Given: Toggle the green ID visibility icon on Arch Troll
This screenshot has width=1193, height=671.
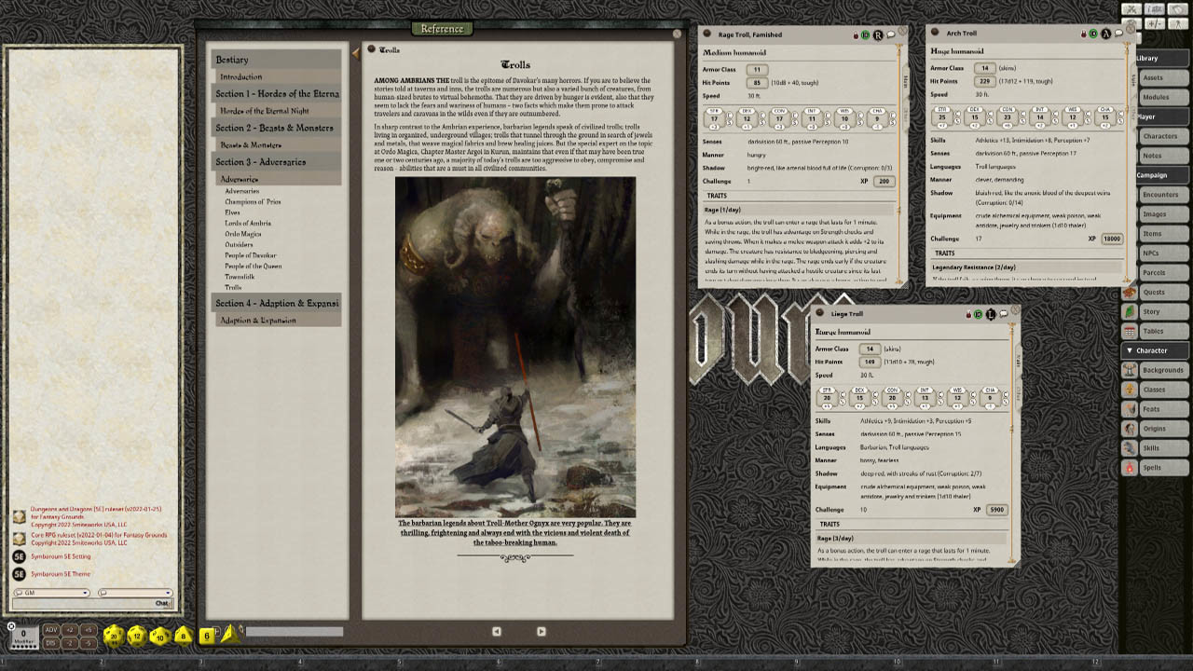Looking at the screenshot, I should (x=1093, y=34).
